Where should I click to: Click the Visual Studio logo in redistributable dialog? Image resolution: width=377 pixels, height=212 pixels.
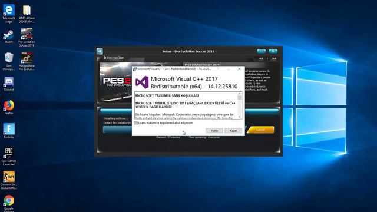click(142, 82)
